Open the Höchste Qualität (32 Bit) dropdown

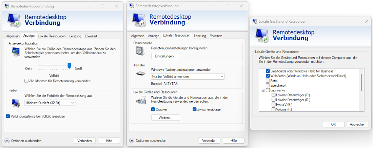coord(50,103)
